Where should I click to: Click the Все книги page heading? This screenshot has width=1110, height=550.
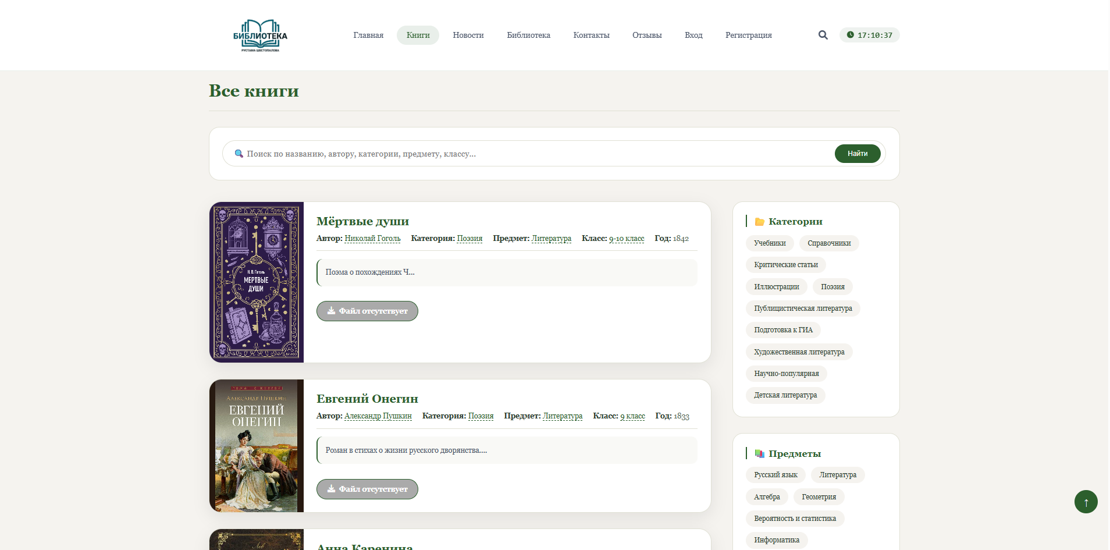[x=254, y=91]
